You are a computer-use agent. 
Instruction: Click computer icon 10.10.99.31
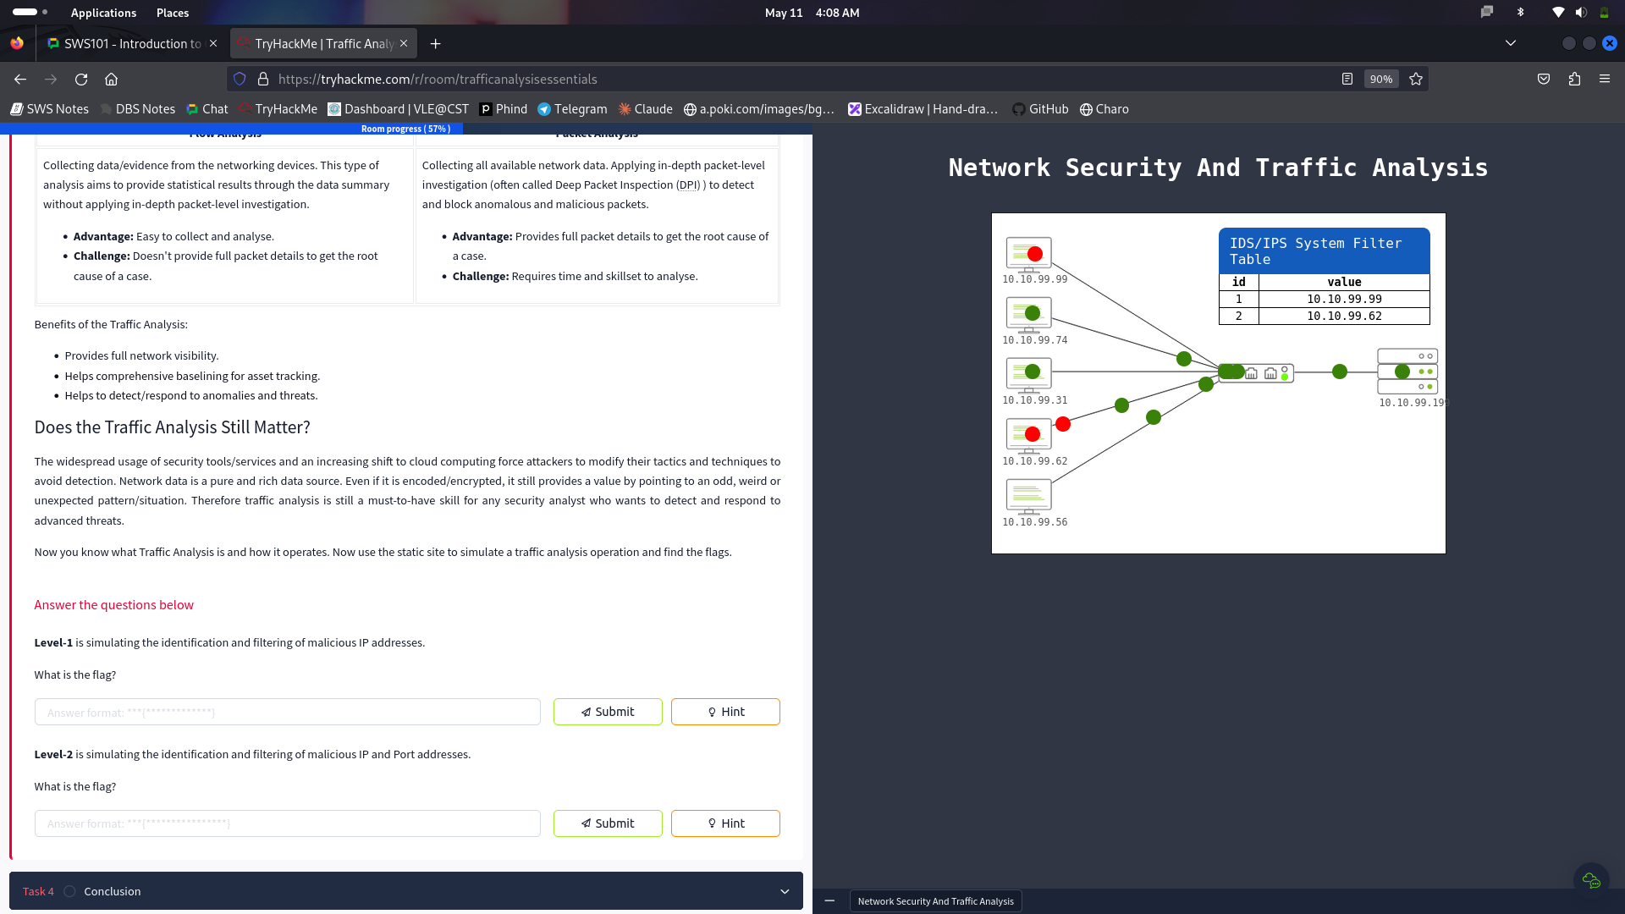[x=1028, y=375]
